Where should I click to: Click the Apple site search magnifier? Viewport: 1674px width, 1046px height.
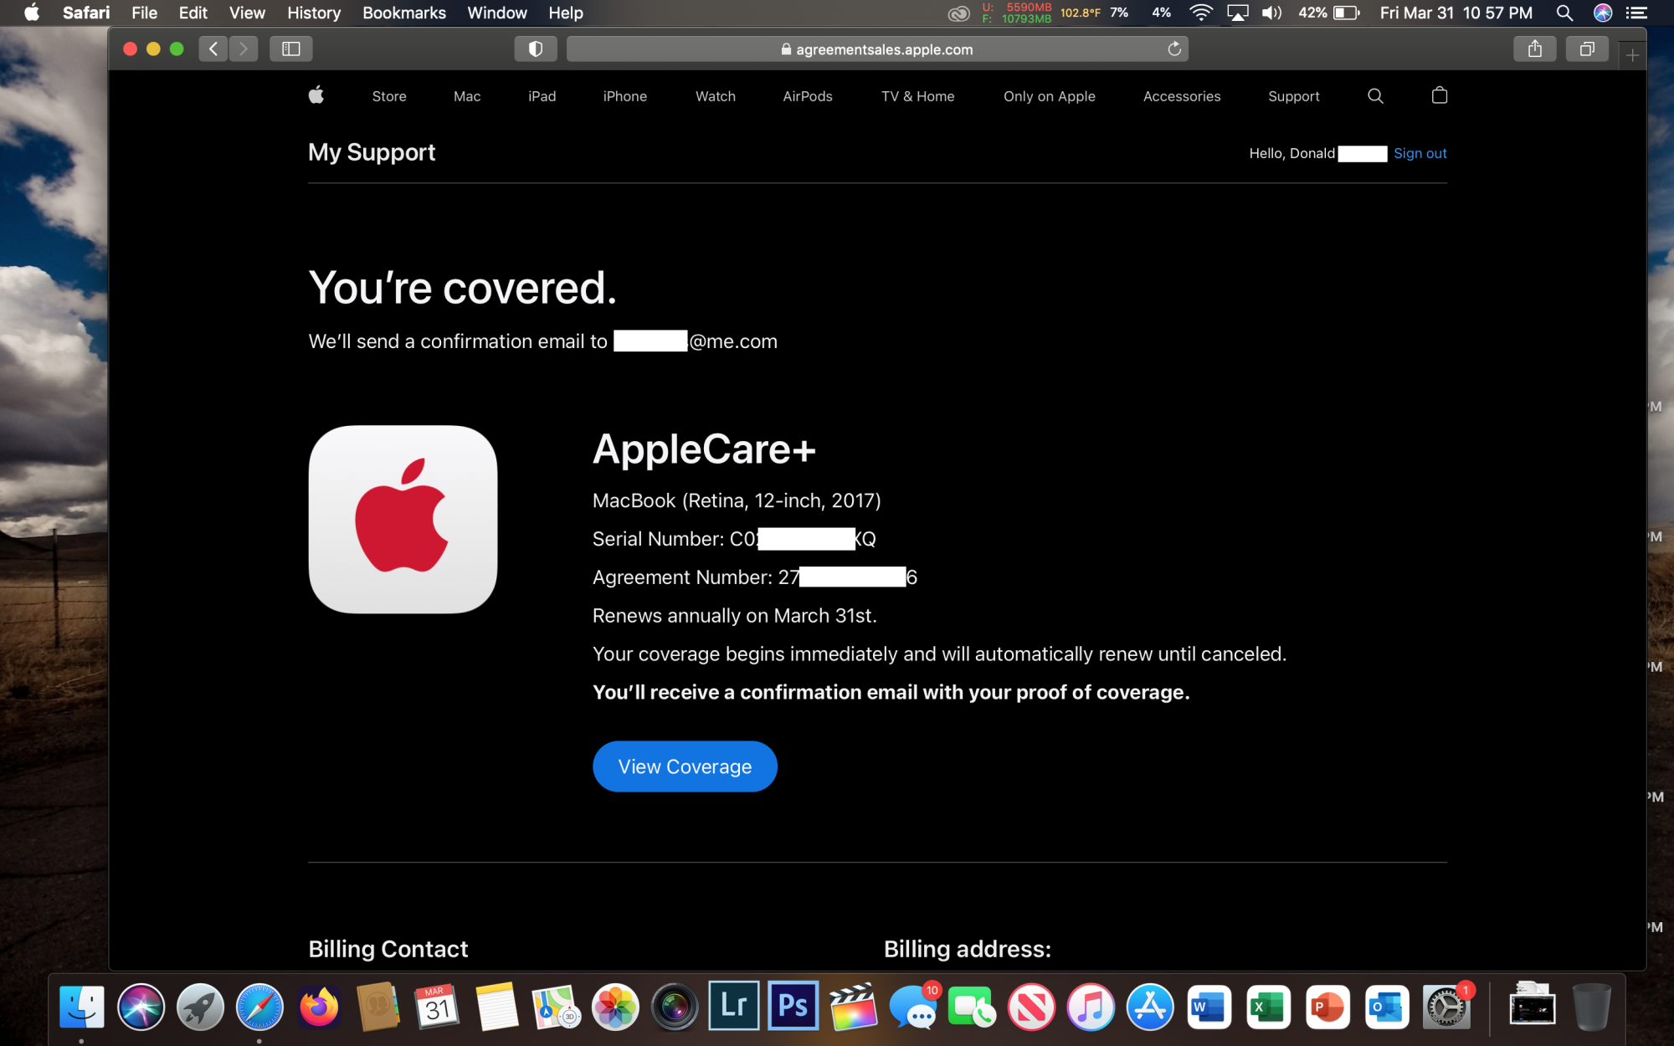(1375, 96)
